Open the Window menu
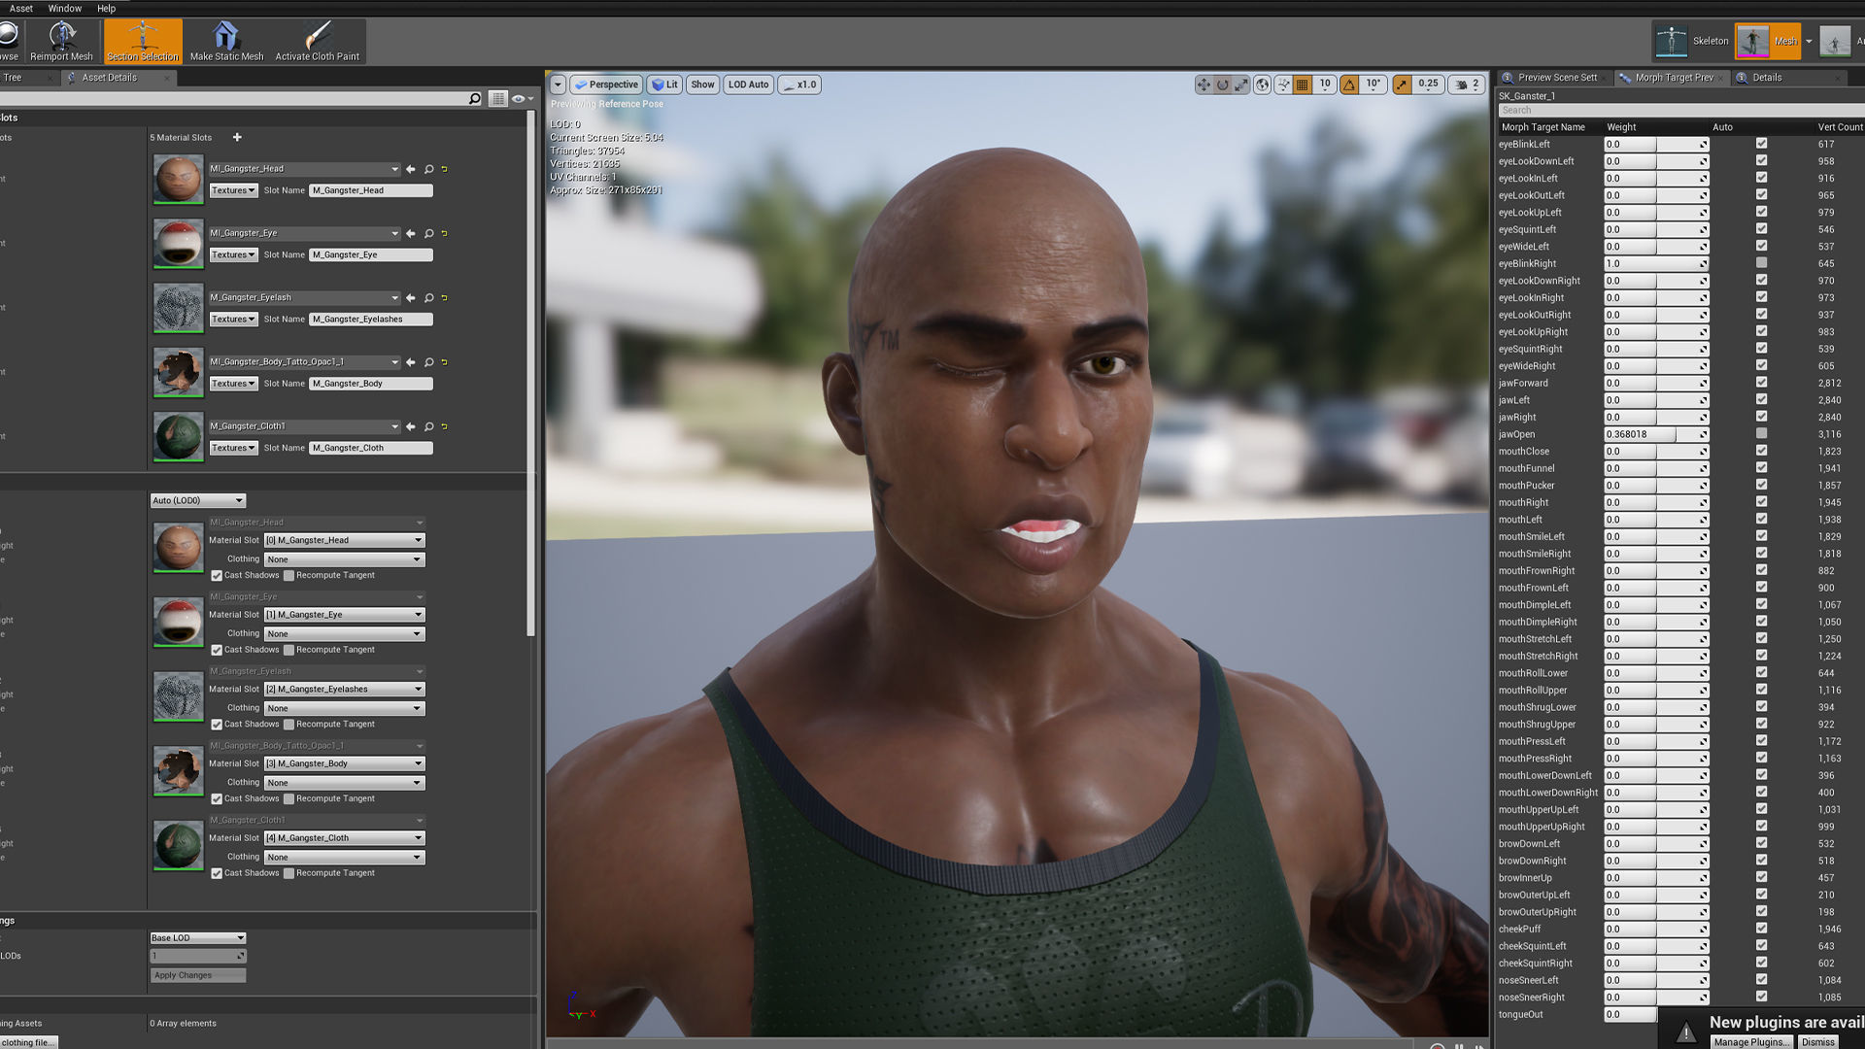 click(x=64, y=8)
